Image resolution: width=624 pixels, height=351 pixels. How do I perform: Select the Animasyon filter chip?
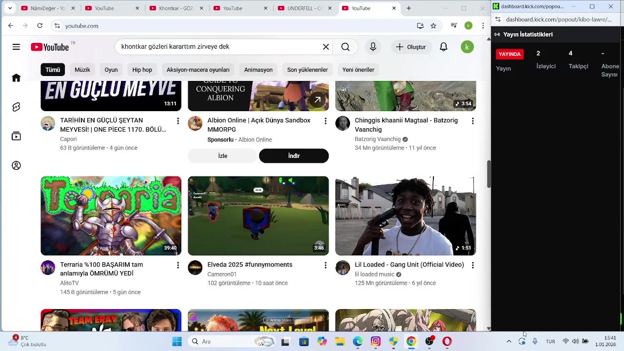click(x=258, y=70)
